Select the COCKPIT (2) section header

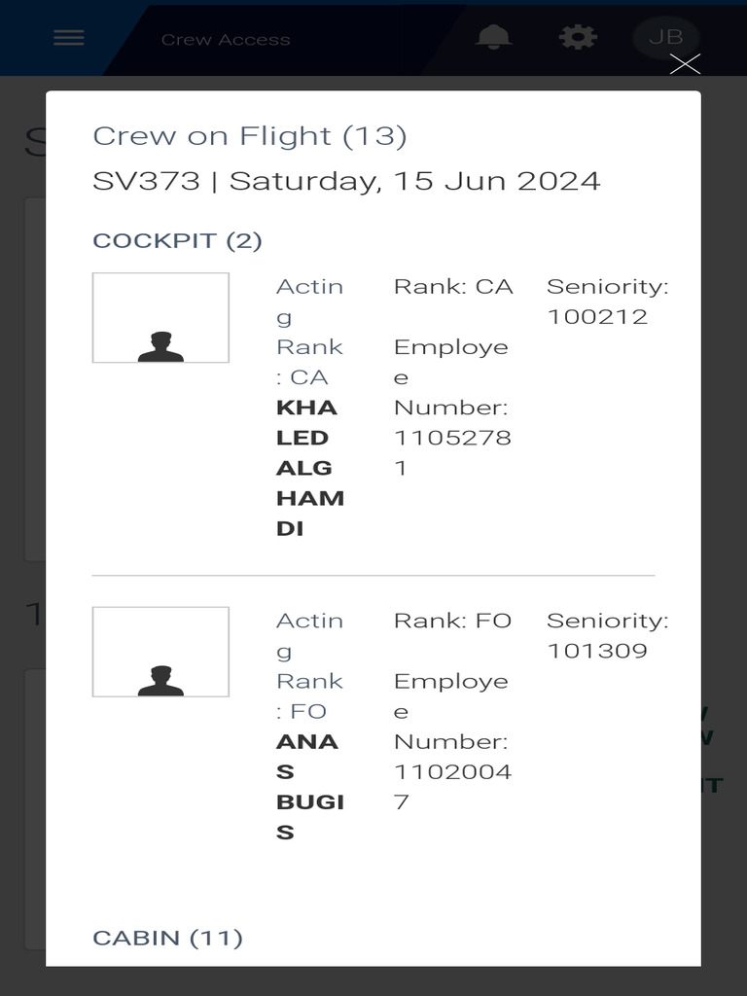coord(177,240)
